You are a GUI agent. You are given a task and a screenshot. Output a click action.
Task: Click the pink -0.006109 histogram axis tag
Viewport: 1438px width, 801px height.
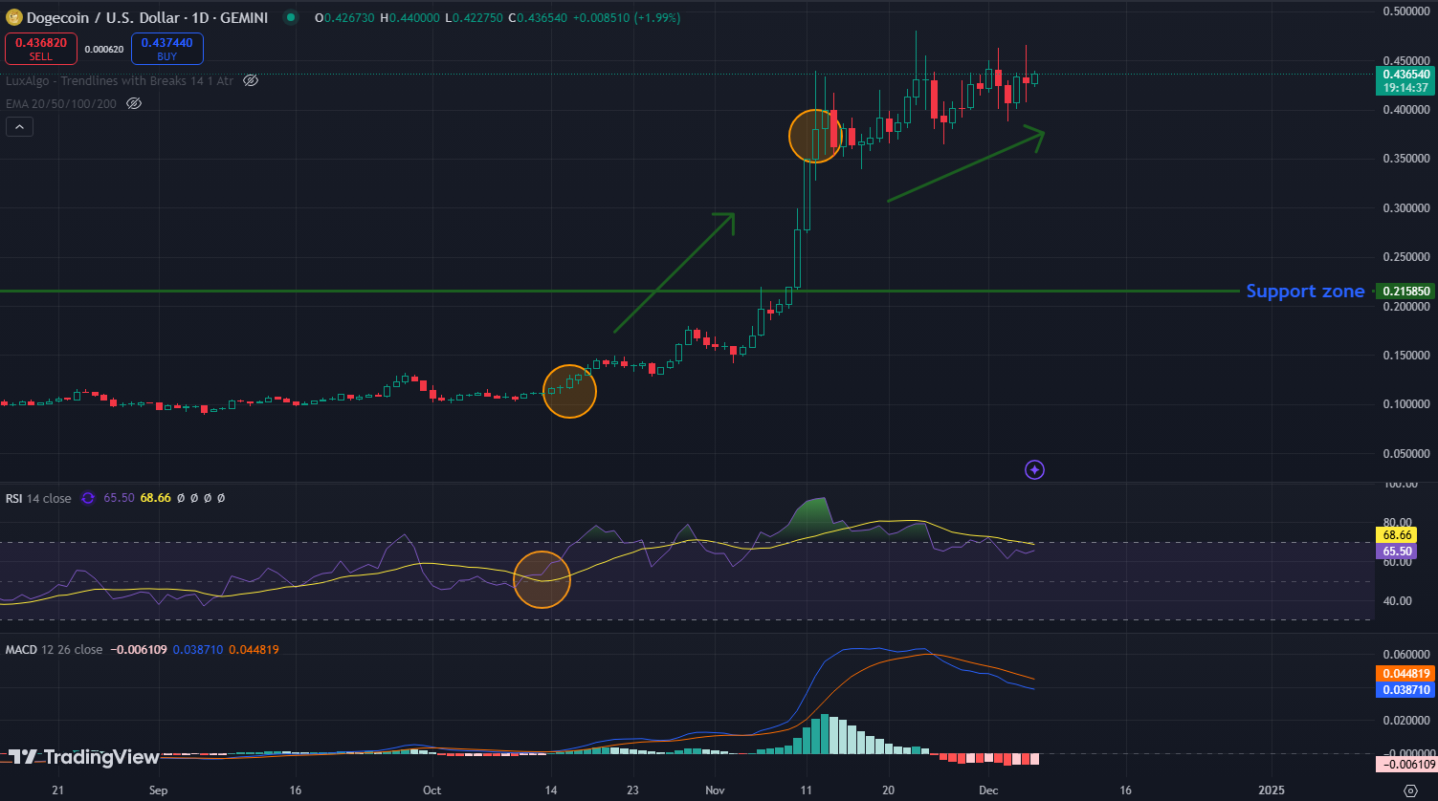click(1405, 765)
